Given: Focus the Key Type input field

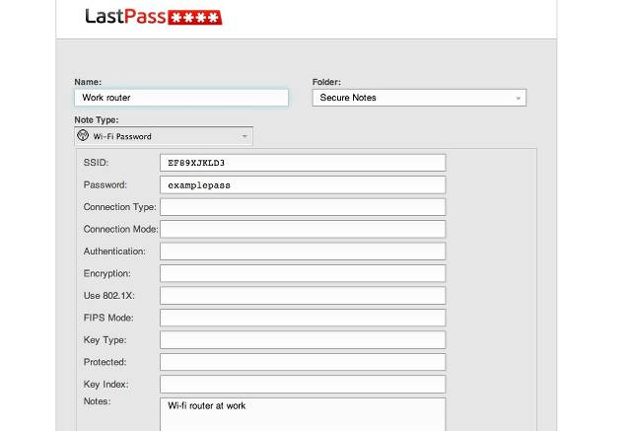Looking at the screenshot, I should click(303, 340).
